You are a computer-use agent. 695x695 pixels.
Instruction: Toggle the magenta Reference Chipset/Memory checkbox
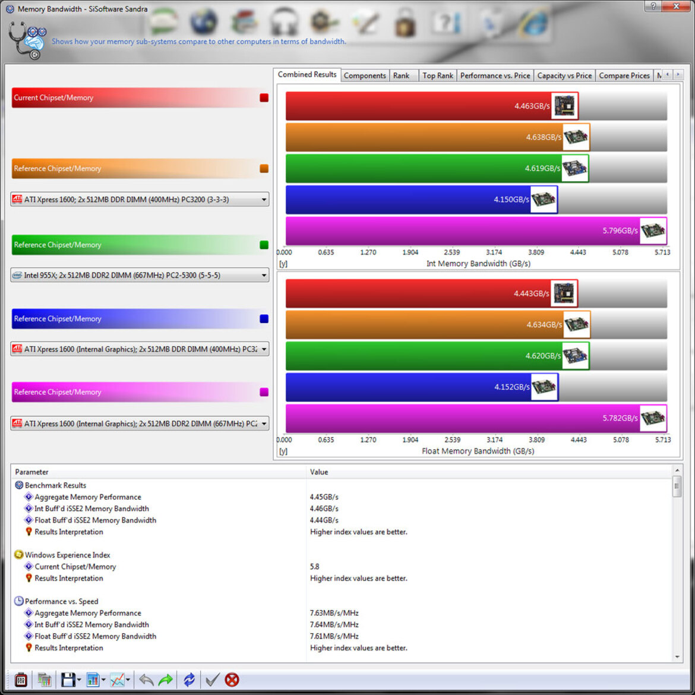pos(264,392)
